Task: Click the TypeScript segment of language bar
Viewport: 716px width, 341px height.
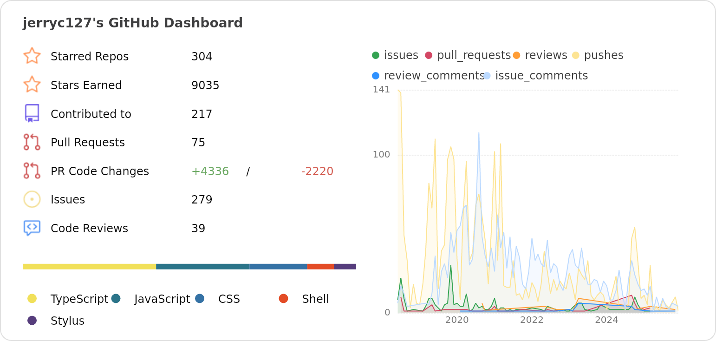Action: 88,266
